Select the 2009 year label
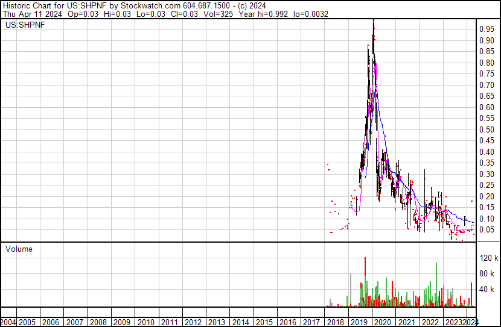Image resolution: width=501 pixels, height=327 pixels. [122, 322]
